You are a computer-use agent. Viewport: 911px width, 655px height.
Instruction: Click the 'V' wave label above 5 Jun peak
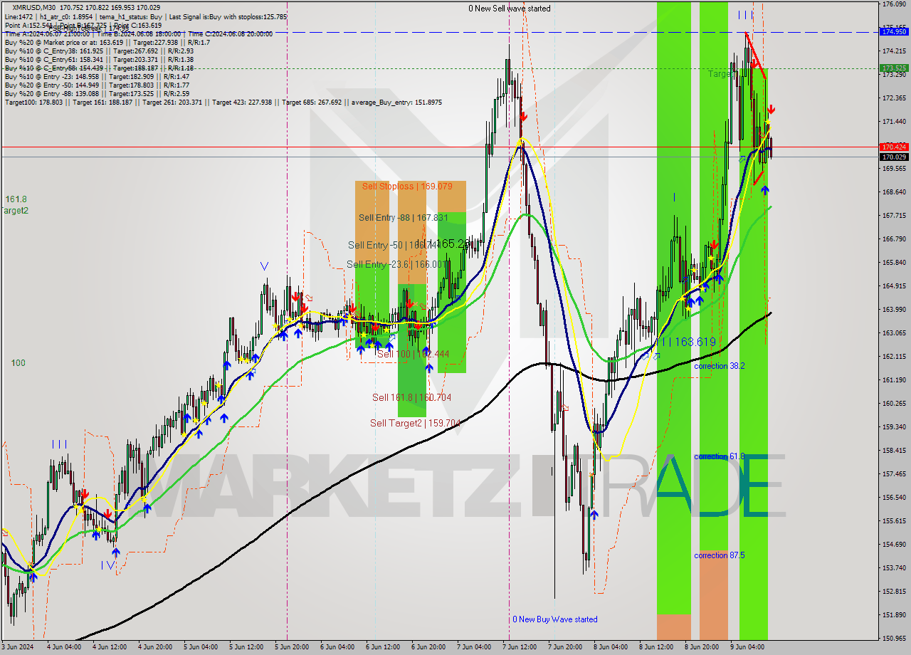click(264, 266)
